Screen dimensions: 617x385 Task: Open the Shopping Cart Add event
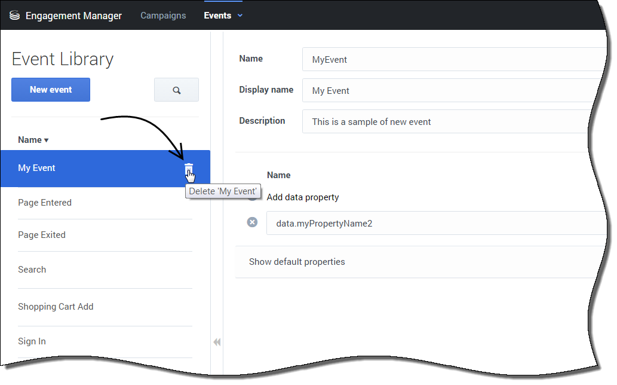coord(56,307)
